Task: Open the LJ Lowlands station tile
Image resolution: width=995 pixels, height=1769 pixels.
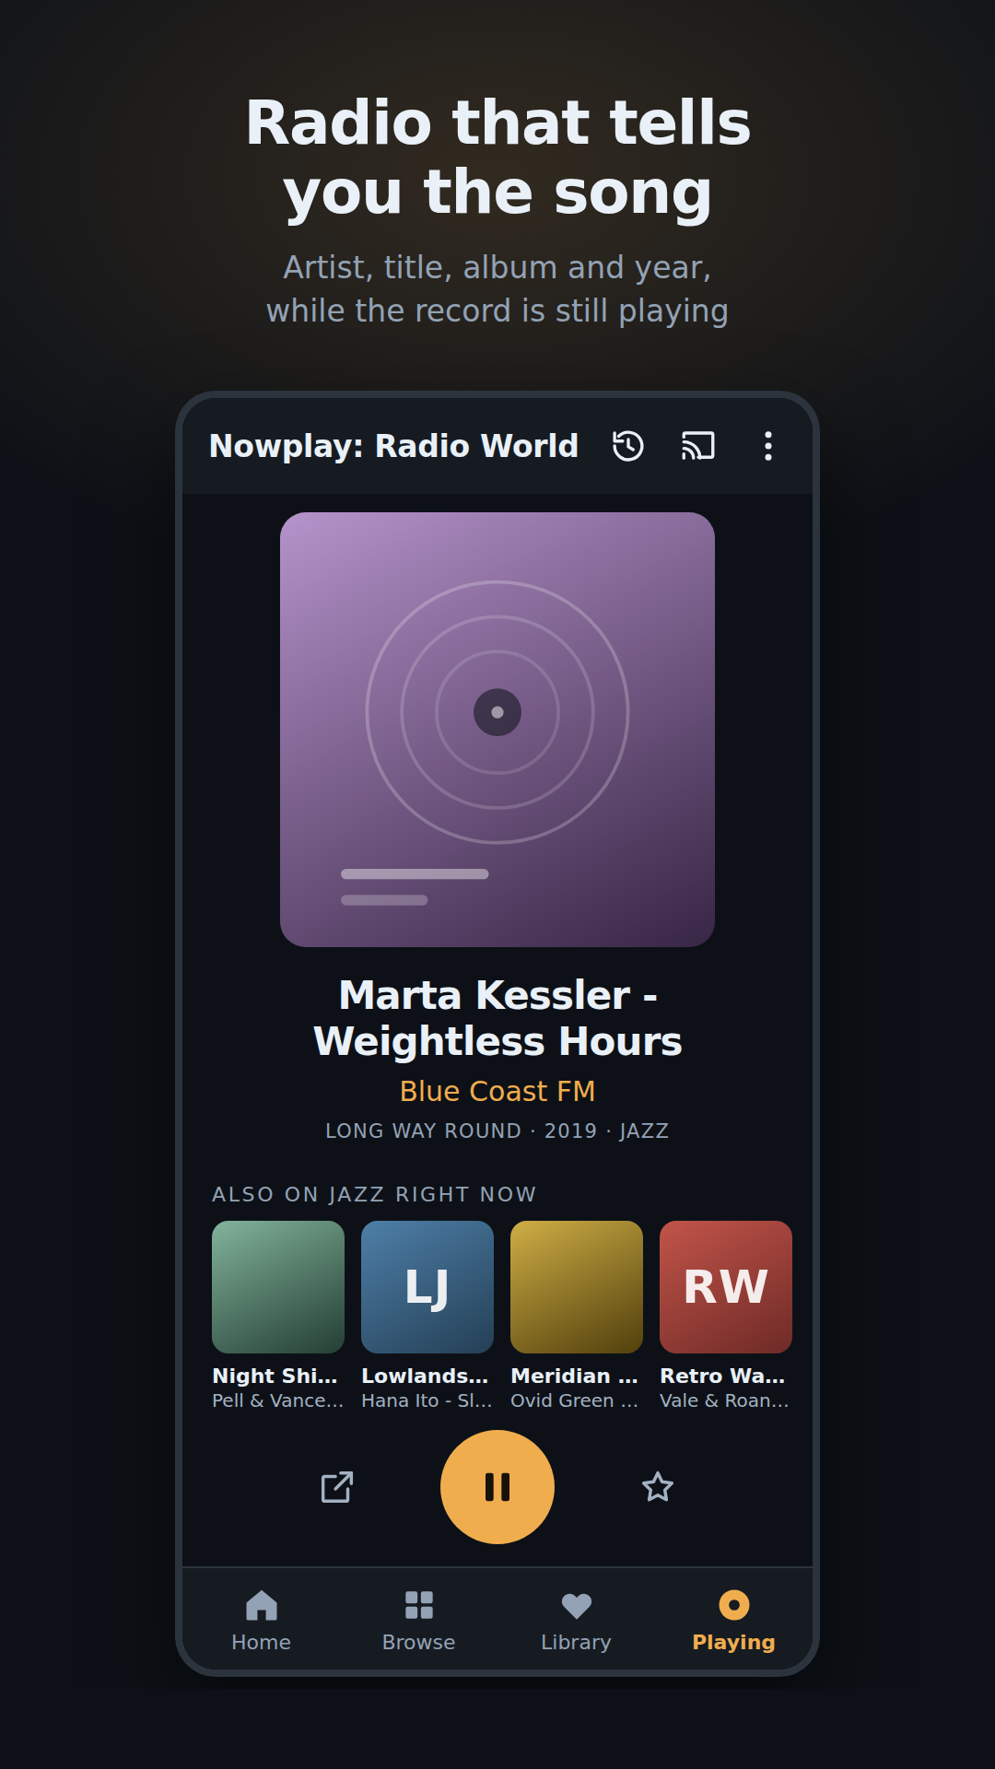Action: [427, 1287]
